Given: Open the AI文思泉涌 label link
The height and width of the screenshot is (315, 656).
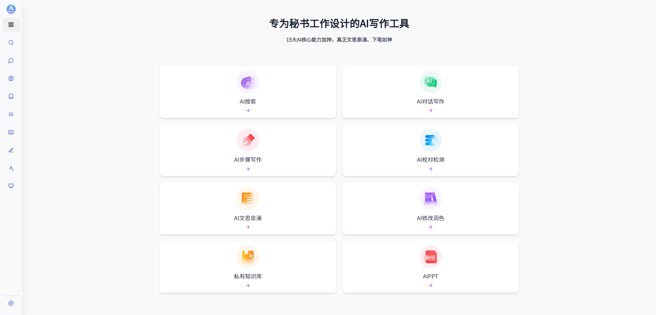Looking at the screenshot, I should pyautogui.click(x=248, y=218).
